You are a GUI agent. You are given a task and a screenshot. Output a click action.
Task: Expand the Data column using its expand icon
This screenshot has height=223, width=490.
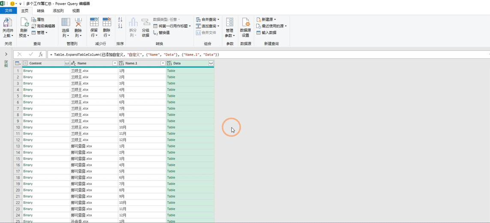(211, 63)
